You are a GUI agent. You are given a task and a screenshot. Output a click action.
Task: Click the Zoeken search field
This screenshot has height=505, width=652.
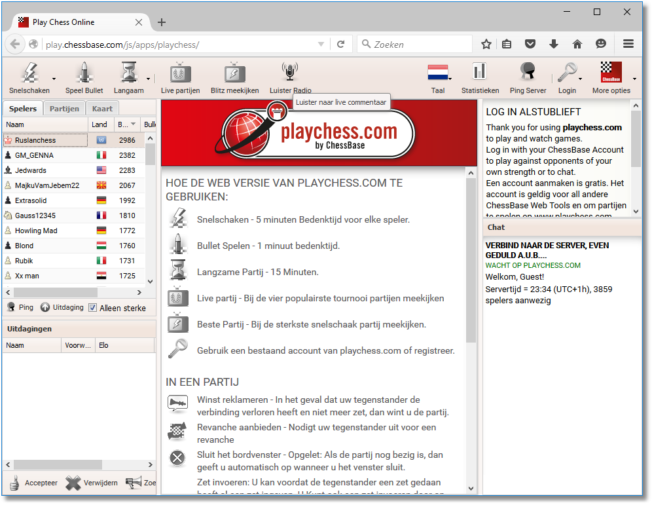tap(420, 45)
